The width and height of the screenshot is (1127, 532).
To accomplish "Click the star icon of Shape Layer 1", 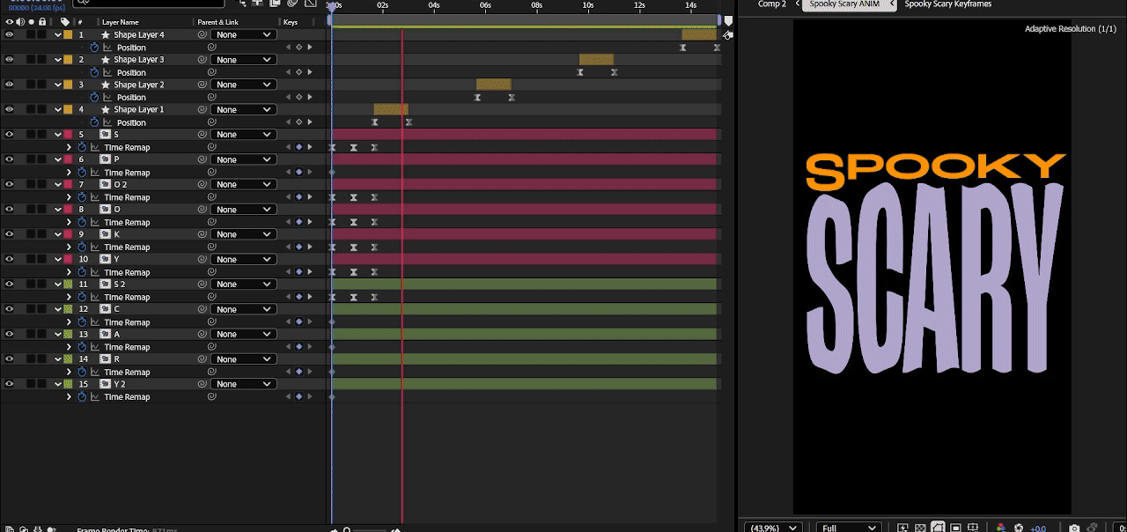I will click(x=106, y=110).
